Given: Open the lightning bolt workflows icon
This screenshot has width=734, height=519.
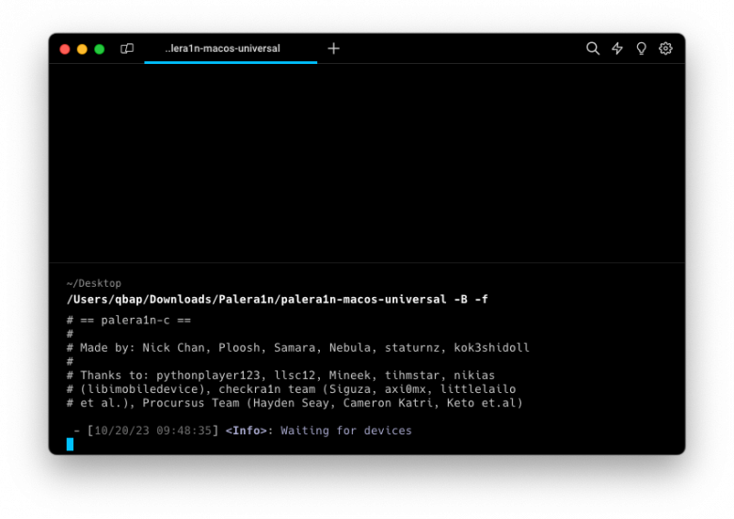Looking at the screenshot, I should 617,48.
